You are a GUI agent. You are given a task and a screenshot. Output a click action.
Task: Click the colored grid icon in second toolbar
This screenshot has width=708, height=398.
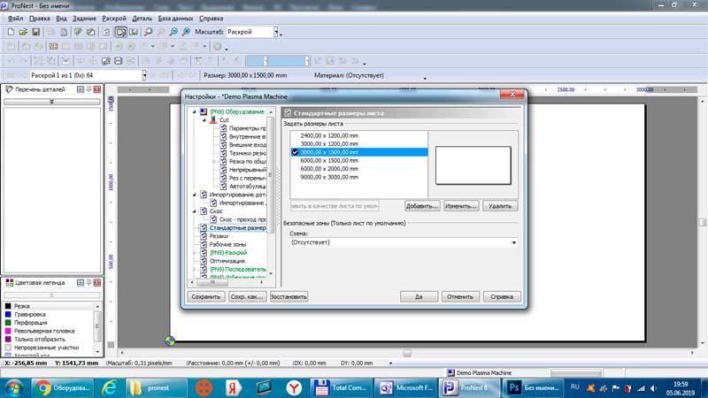point(53,47)
